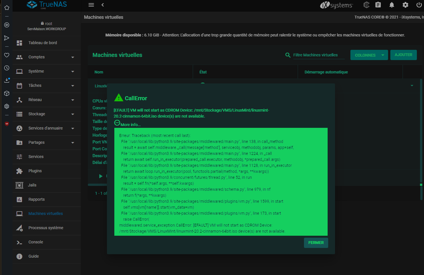Click the Réseau network icon
Screen dimensions: 424x275
pos(19,100)
